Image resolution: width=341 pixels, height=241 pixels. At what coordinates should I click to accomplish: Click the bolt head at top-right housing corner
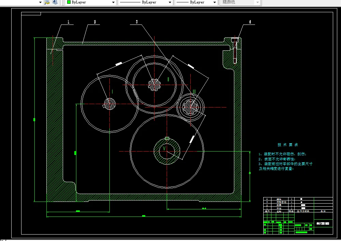tap(235, 40)
